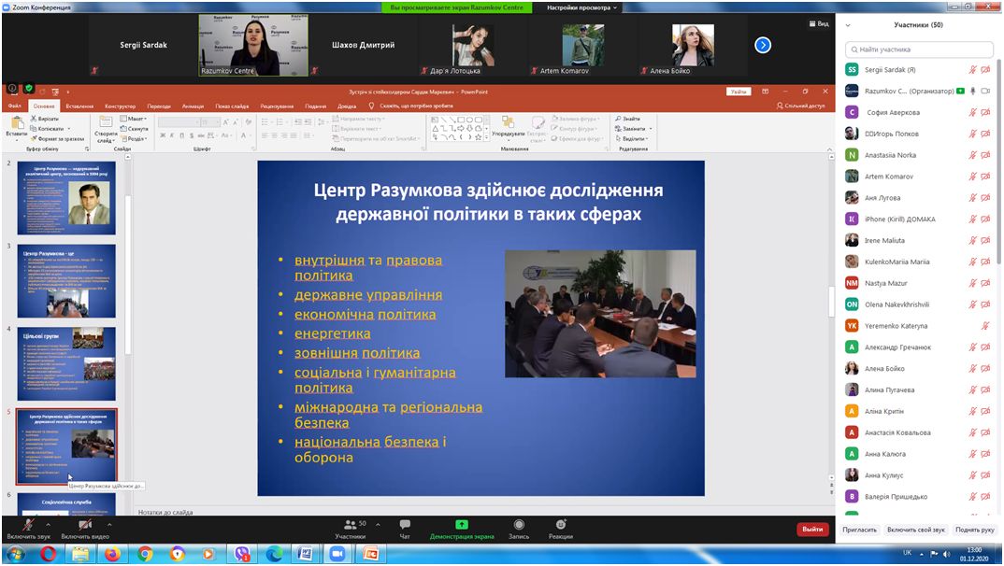This screenshot has width=1004, height=566.
Task: Click the green shield encryption icon
Action: 28,90
